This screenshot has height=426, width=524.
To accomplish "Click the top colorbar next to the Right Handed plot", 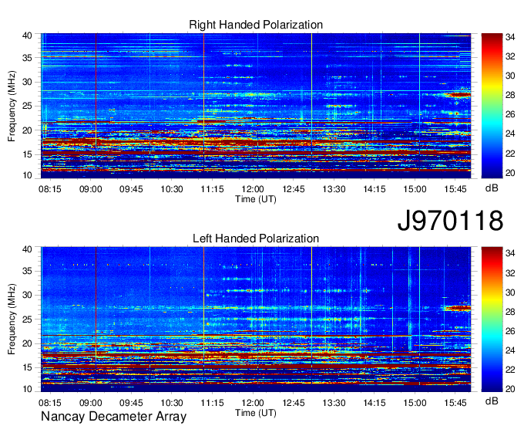I will point(492,106).
